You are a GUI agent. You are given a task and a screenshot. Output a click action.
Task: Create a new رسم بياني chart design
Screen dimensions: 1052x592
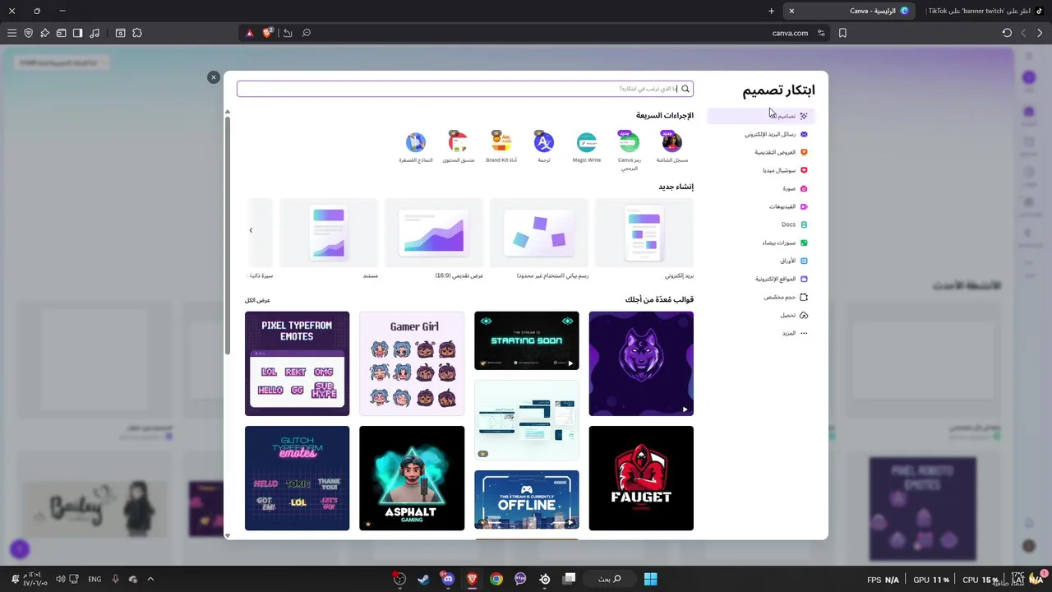(539, 238)
